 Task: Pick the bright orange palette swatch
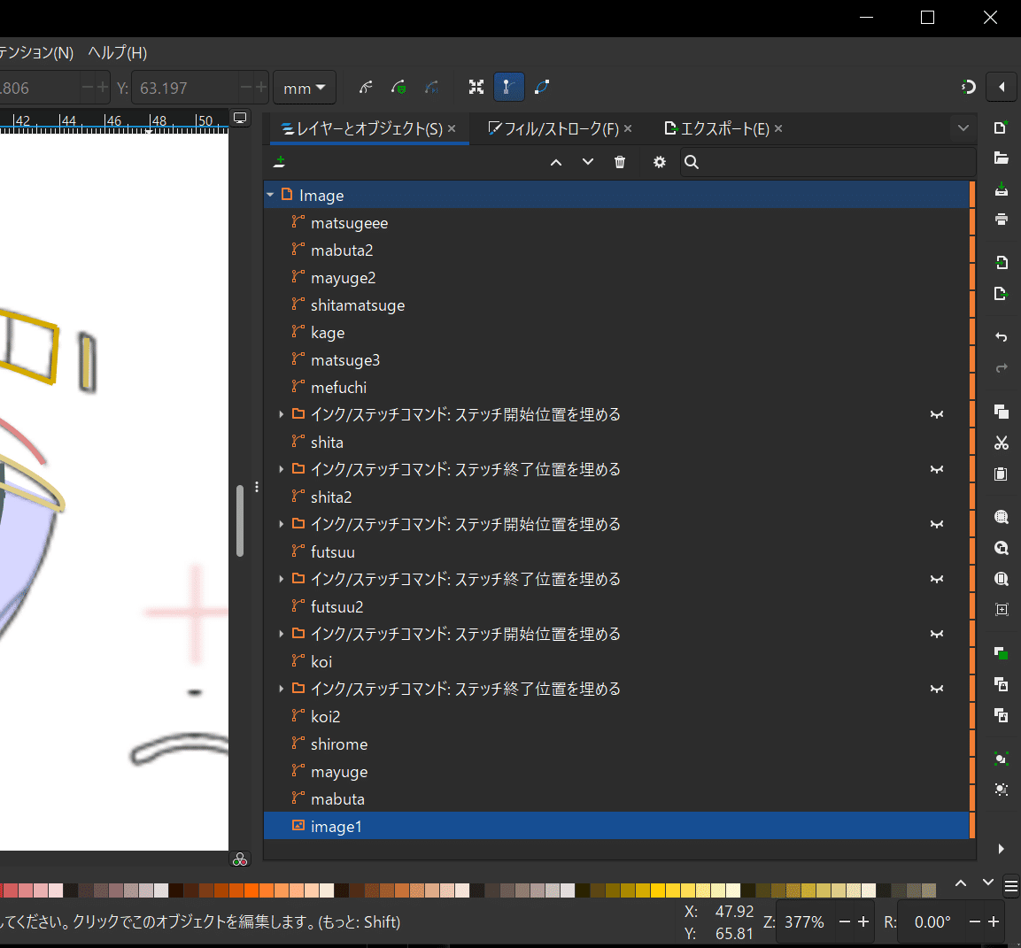pos(252,890)
